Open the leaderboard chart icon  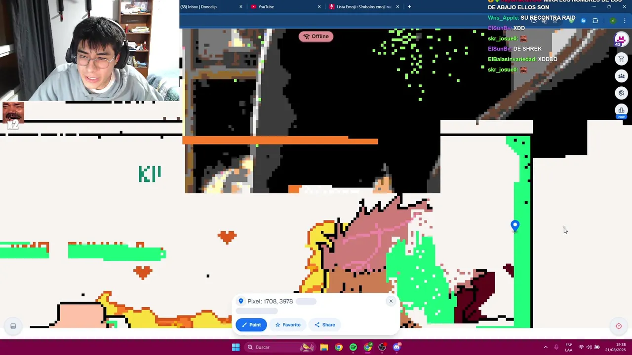point(621,110)
